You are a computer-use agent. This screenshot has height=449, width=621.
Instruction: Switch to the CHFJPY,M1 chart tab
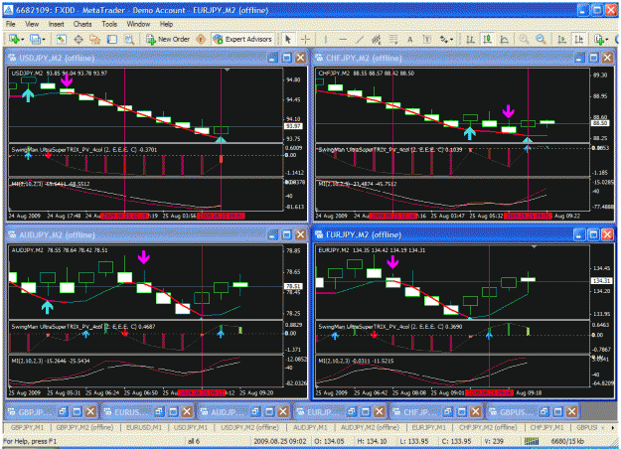tap(546, 427)
